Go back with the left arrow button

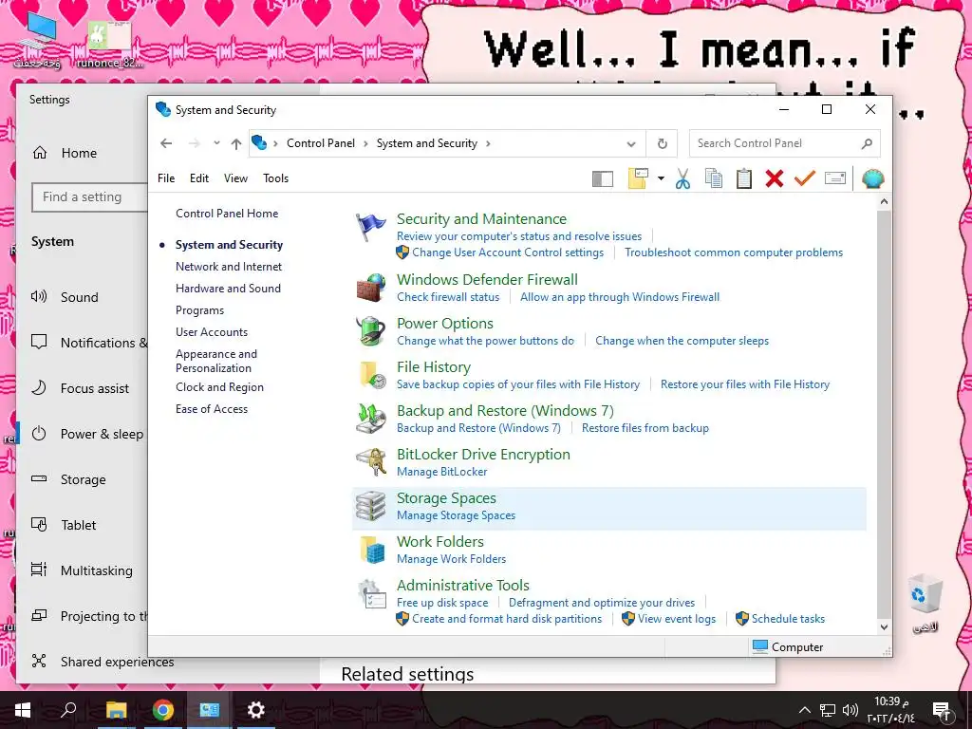coord(166,143)
